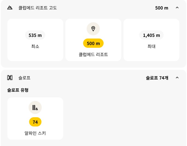
Task: Click the 슬로프 유형 subheading
Action: click(x=18, y=90)
